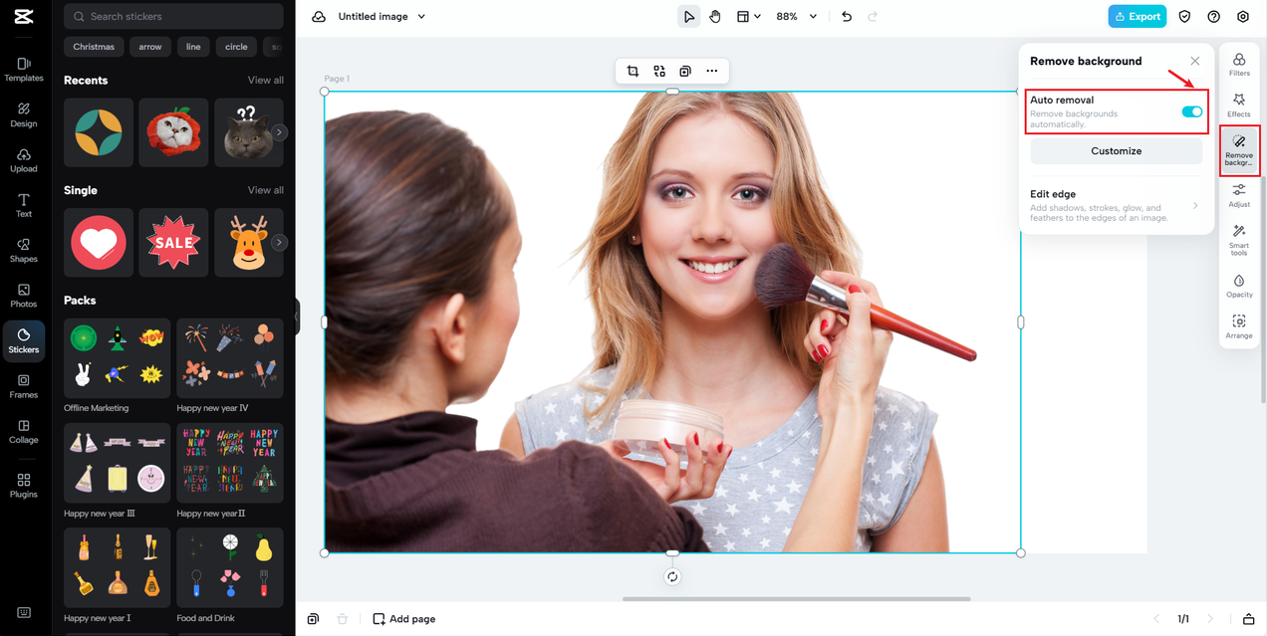This screenshot has height=636, width=1267.
Task: Select the Christmas sticker tag
Action: click(94, 47)
